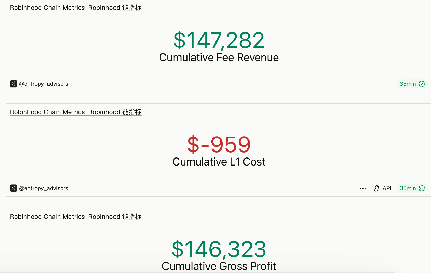Open Robinhood Chain Metrics title above Cumulative Gross Profit

click(x=76, y=217)
